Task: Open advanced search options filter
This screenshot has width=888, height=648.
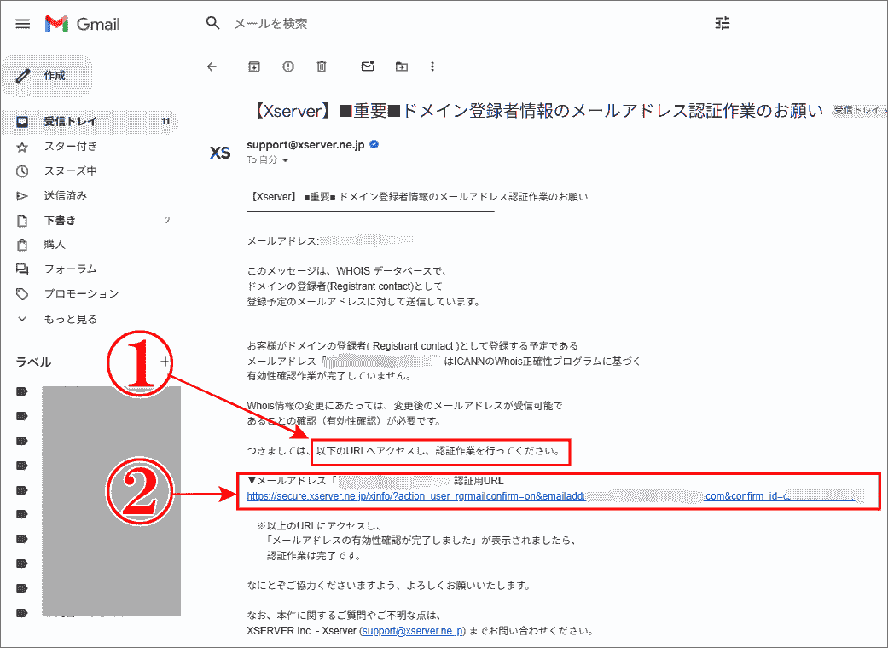Action: point(722,23)
